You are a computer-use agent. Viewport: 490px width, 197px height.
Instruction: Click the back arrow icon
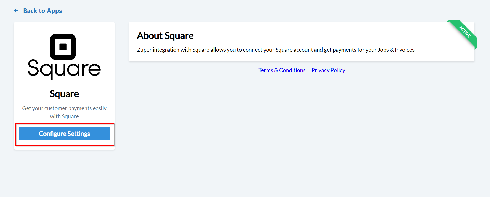16,10
